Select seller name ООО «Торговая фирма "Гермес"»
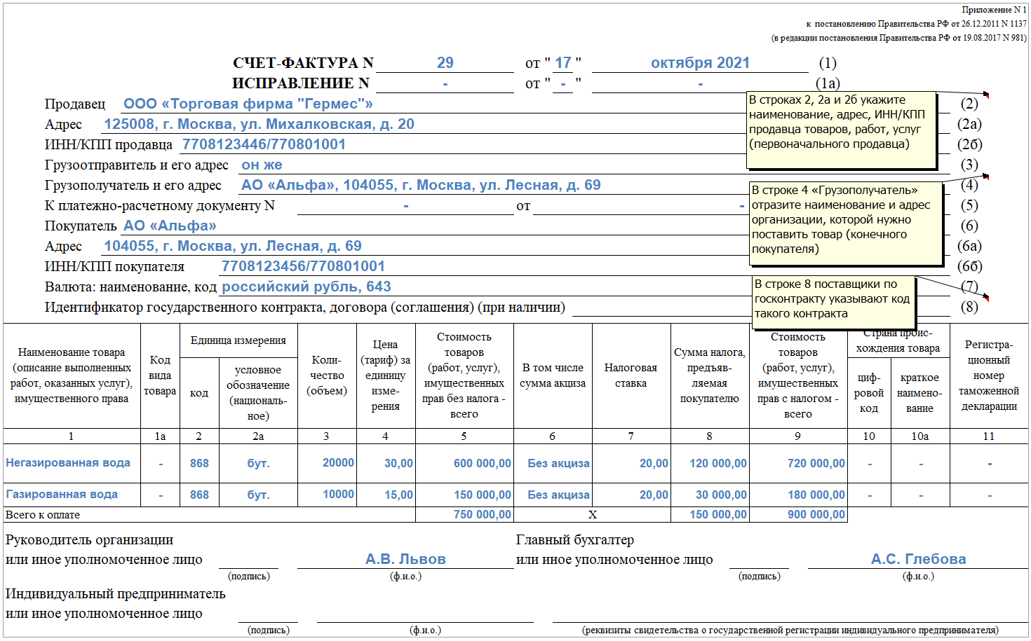This screenshot has height=641, width=1031. [x=248, y=104]
